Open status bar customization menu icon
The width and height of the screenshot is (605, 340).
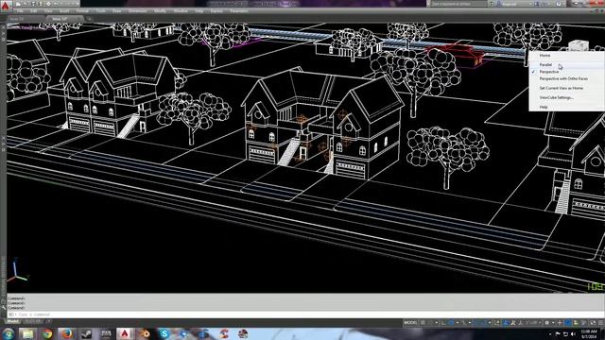pyautogui.click(x=600, y=323)
